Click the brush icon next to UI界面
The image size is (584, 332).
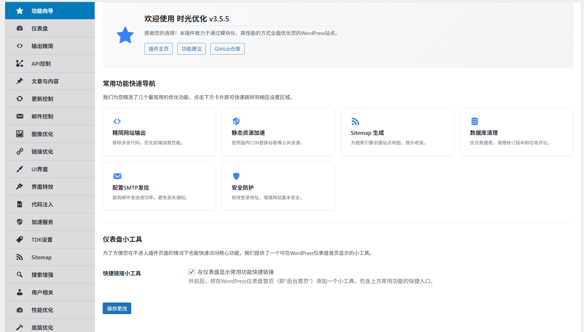20,169
